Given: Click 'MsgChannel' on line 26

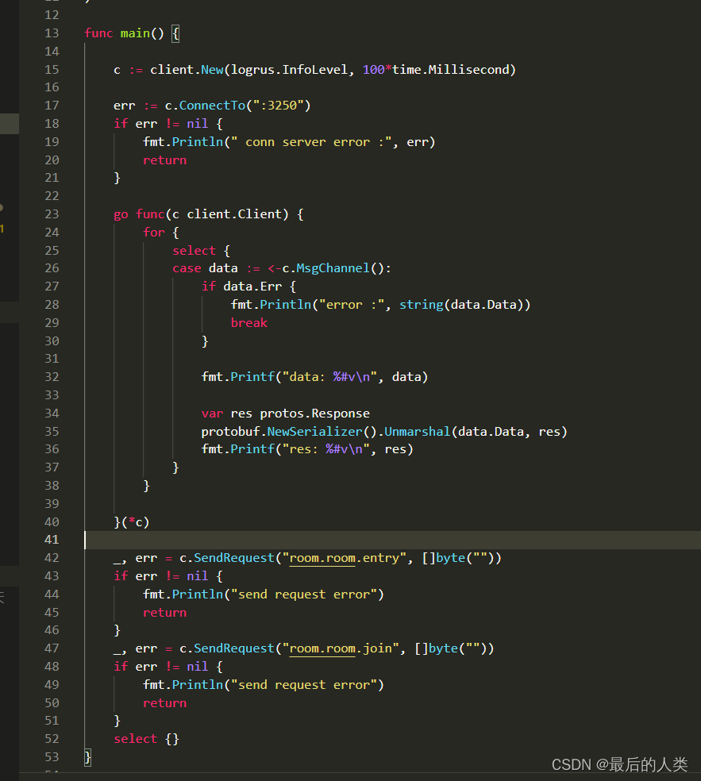Looking at the screenshot, I should [333, 268].
